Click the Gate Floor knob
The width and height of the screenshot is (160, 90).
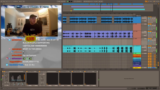point(23,84)
